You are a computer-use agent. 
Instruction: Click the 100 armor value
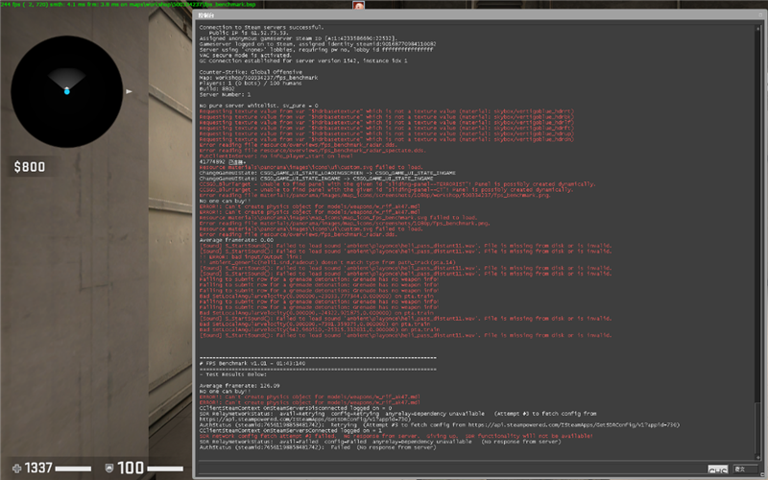point(131,468)
